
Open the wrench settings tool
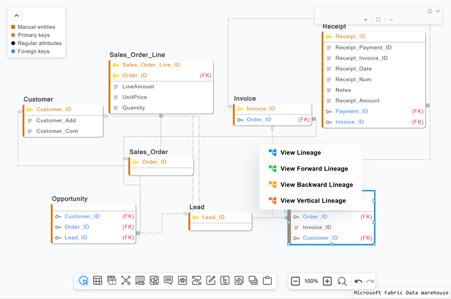coord(239,280)
